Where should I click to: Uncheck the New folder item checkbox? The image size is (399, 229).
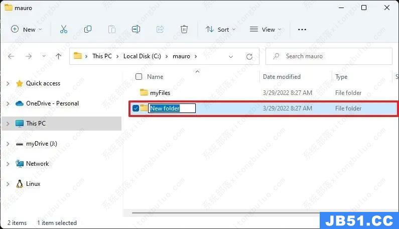[x=136, y=108]
